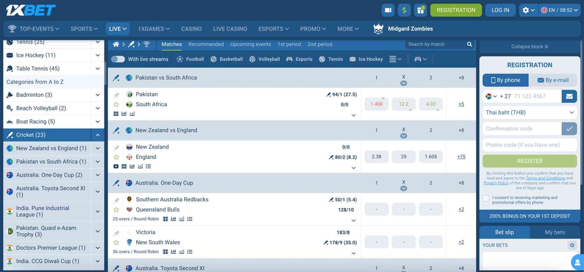Favorite the New Zealand vs England match star
The width and height of the screenshot is (584, 272).
(x=116, y=157)
